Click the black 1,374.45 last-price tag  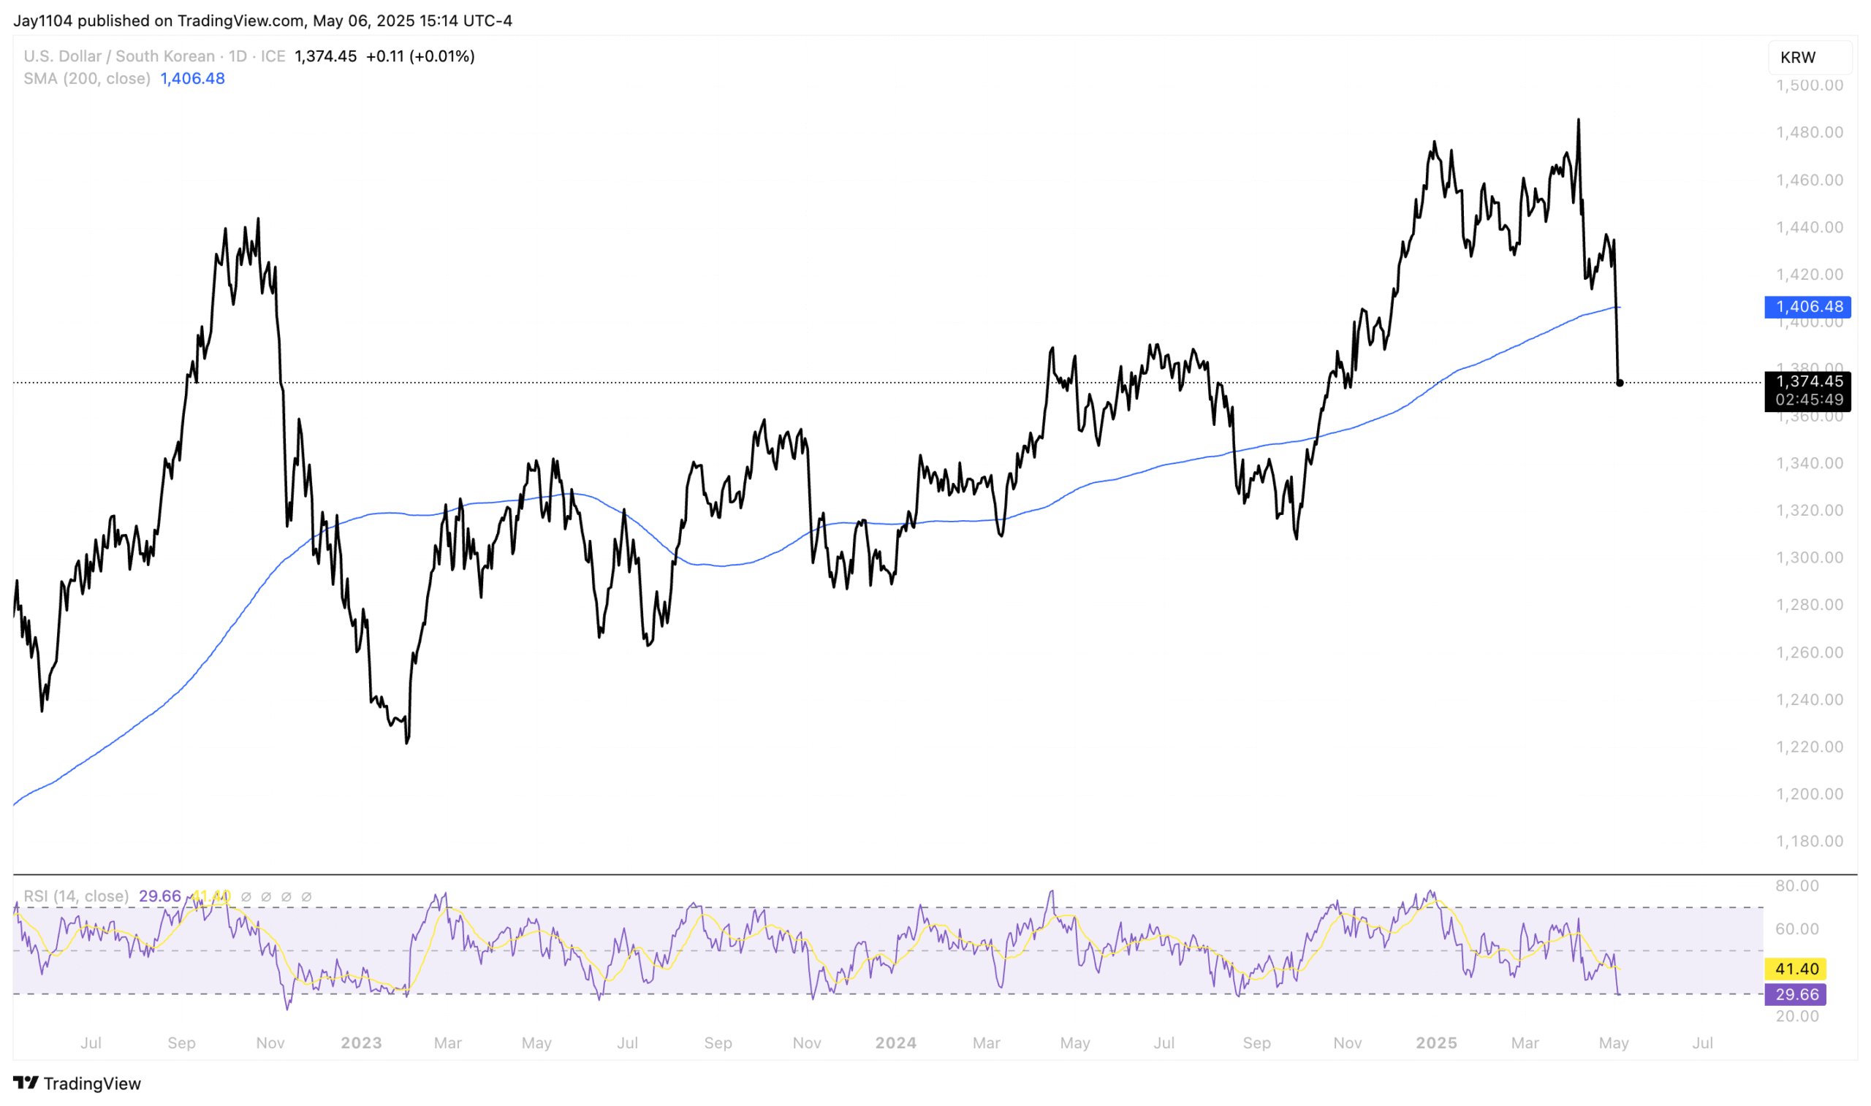(1809, 381)
